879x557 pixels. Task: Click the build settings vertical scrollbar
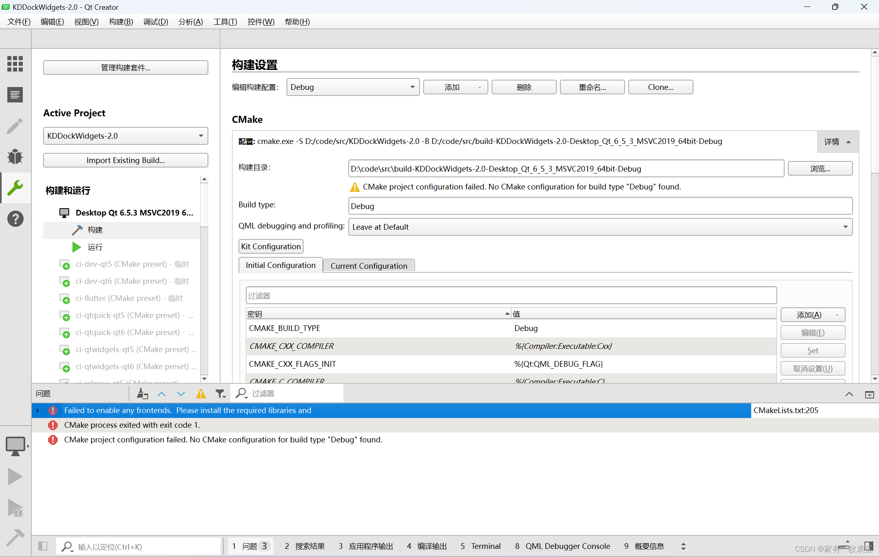pyautogui.click(x=875, y=215)
